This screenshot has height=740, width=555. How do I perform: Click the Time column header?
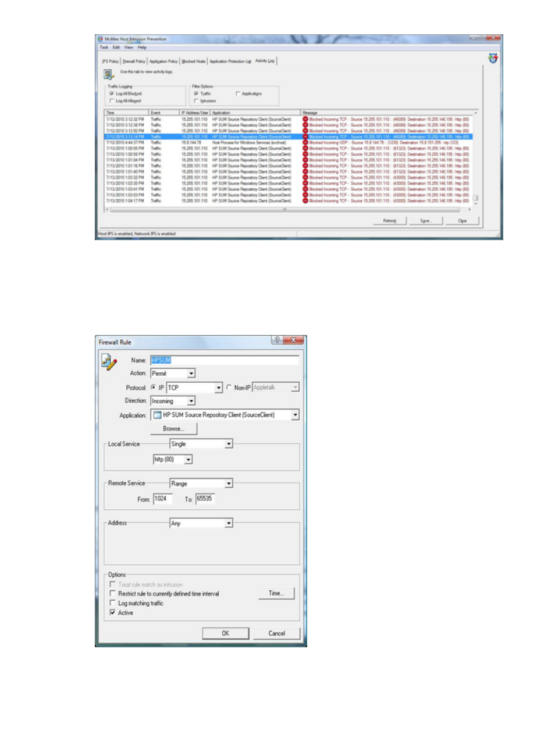(x=127, y=112)
